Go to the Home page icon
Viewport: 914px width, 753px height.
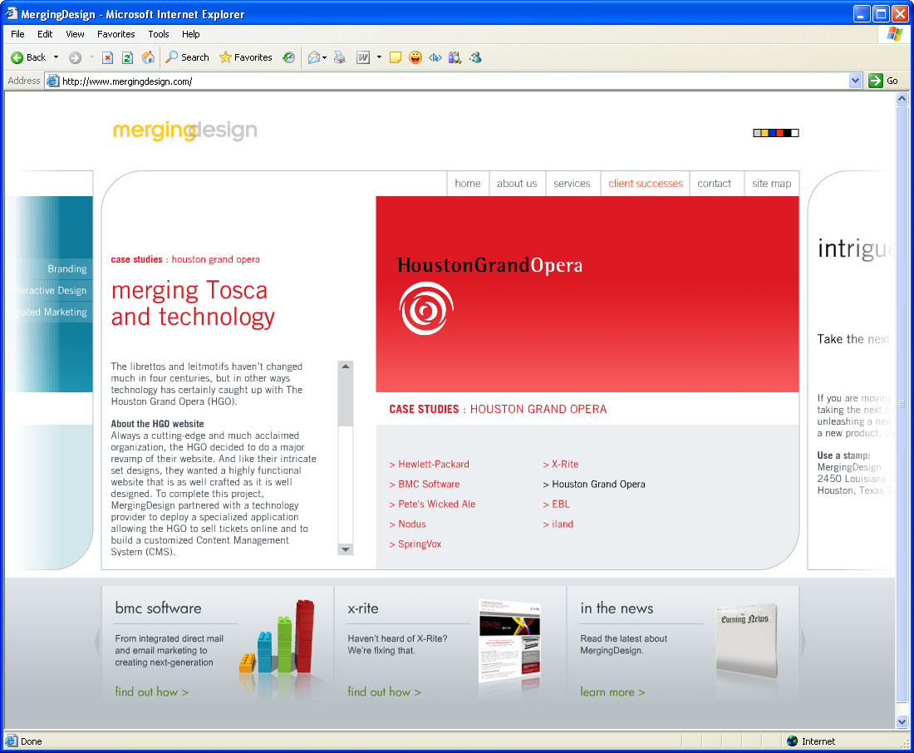click(148, 57)
